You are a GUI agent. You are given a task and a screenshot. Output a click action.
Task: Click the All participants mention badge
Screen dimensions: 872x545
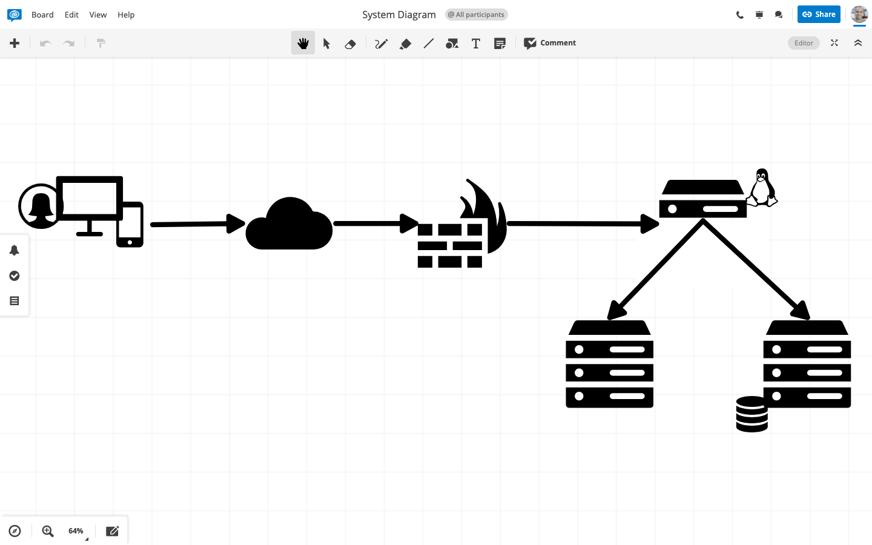tap(477, 15)
